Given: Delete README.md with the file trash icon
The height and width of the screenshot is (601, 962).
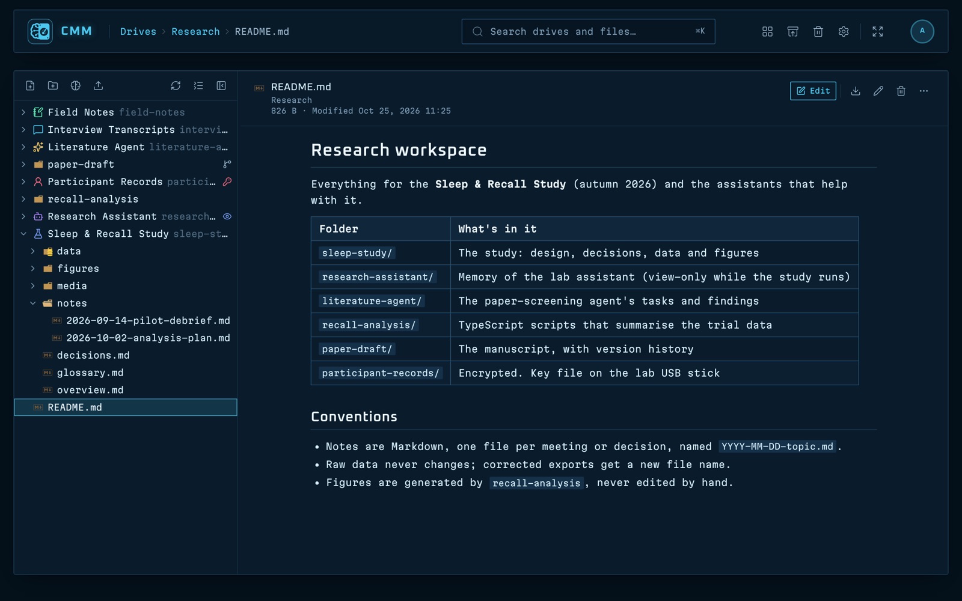Looking at the screenshot, I should tap(901, 91).
